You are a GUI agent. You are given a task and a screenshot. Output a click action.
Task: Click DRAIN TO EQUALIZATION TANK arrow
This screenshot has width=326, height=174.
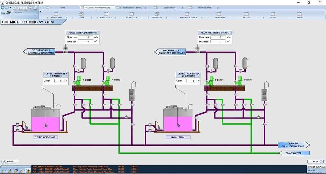(x=293, y=145)
